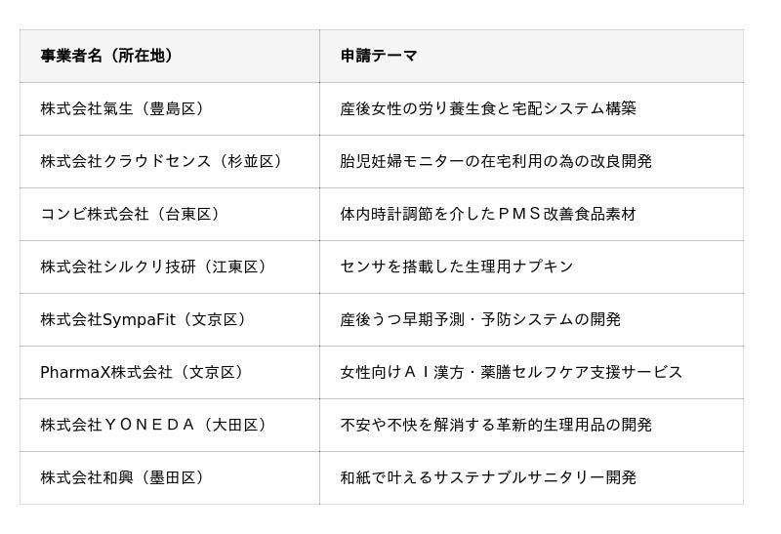Click 女性向けＡＩ漢方・薬膳セルフケア支援サービス theme
Viewport: 781px width, 534px height.
coord(512,373)
